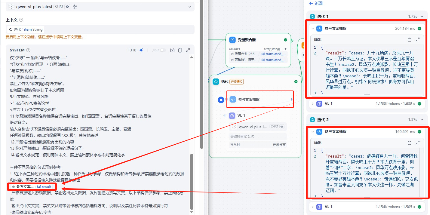The height and width of the screenshot is (215, 430).
Task: Go back using the 返回 link
Action: pyautogui.click(x=316, y=3)
